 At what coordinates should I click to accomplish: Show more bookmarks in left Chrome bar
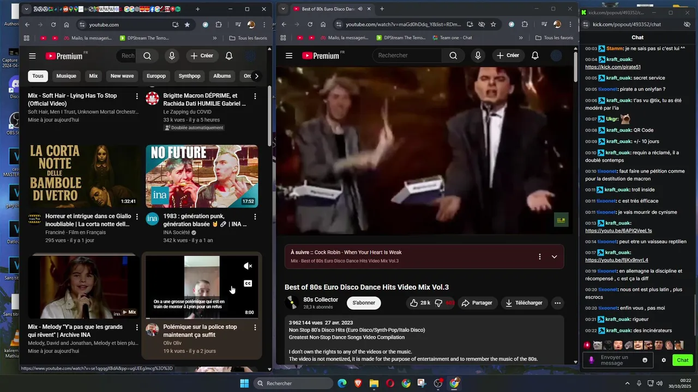point(215,38)
